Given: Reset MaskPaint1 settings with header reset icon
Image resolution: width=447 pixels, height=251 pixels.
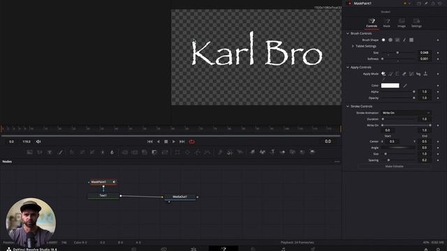Looking at the screenshot, I should point(440,3).
